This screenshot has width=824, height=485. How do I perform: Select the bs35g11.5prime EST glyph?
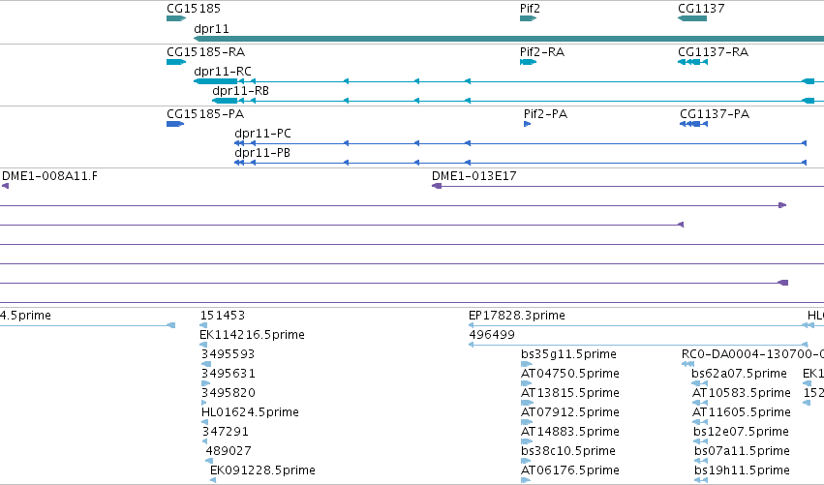click(x=527, y=364)
